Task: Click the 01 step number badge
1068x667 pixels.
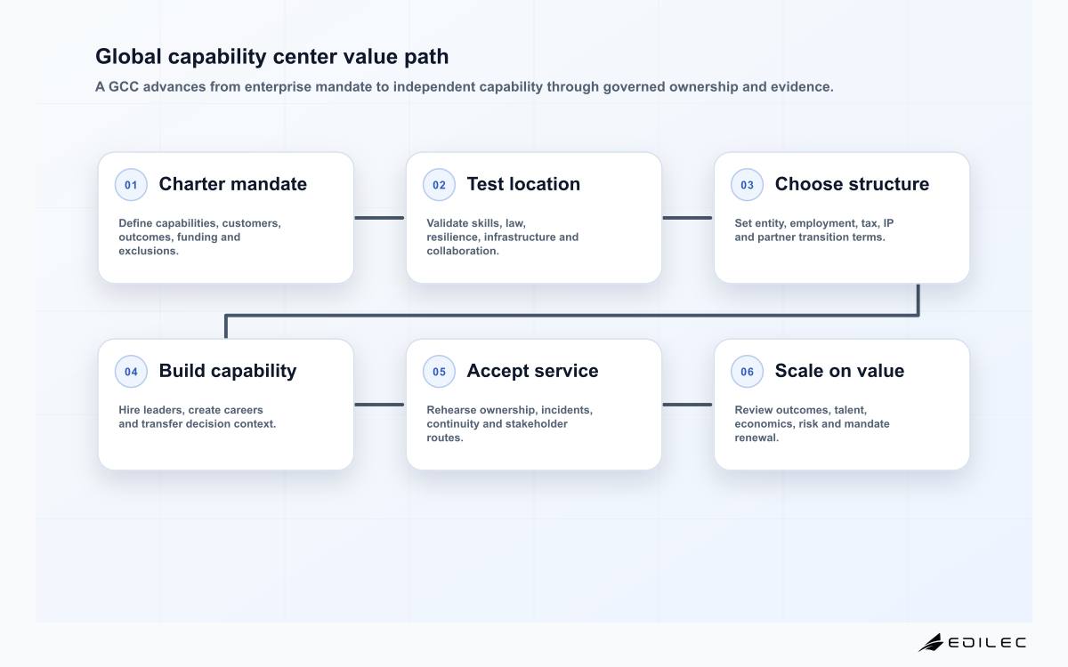Action: tap(131, 185)
